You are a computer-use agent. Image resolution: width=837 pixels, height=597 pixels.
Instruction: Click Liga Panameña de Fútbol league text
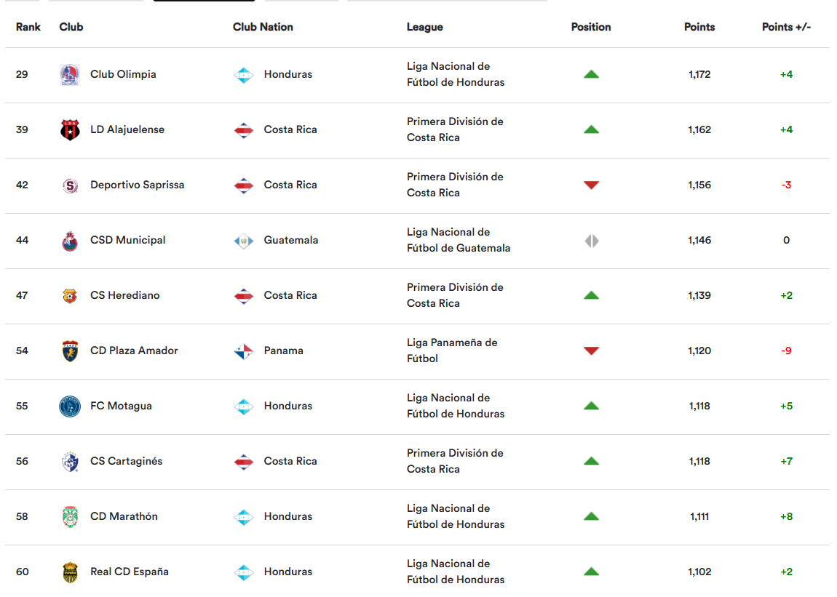[452, 350]
